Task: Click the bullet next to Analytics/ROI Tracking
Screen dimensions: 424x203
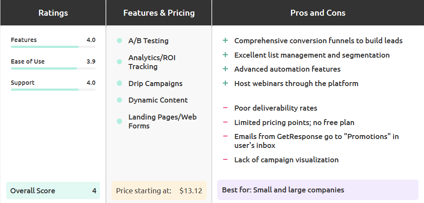Action: click(119, 62)
